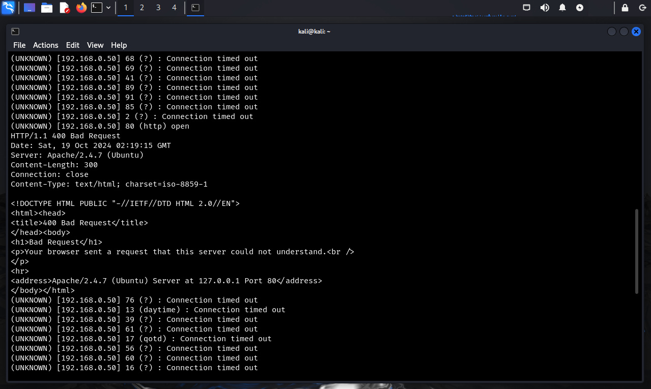Launch Firefox from the top panel

[81, 8]
